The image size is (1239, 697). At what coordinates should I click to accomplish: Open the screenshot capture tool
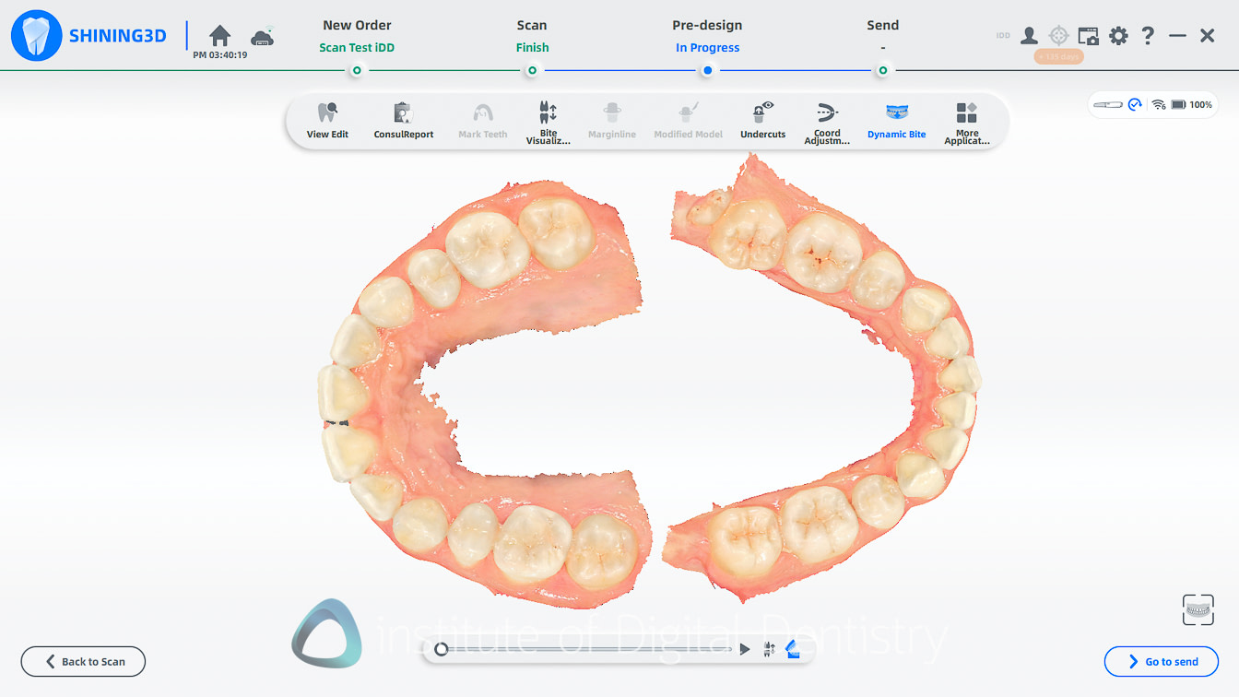click(x=1088, y=35)
